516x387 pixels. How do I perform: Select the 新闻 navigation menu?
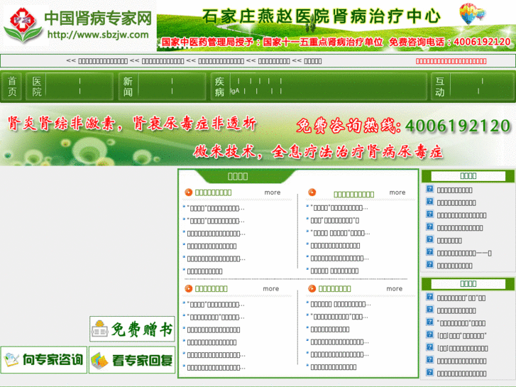point(128,87)
